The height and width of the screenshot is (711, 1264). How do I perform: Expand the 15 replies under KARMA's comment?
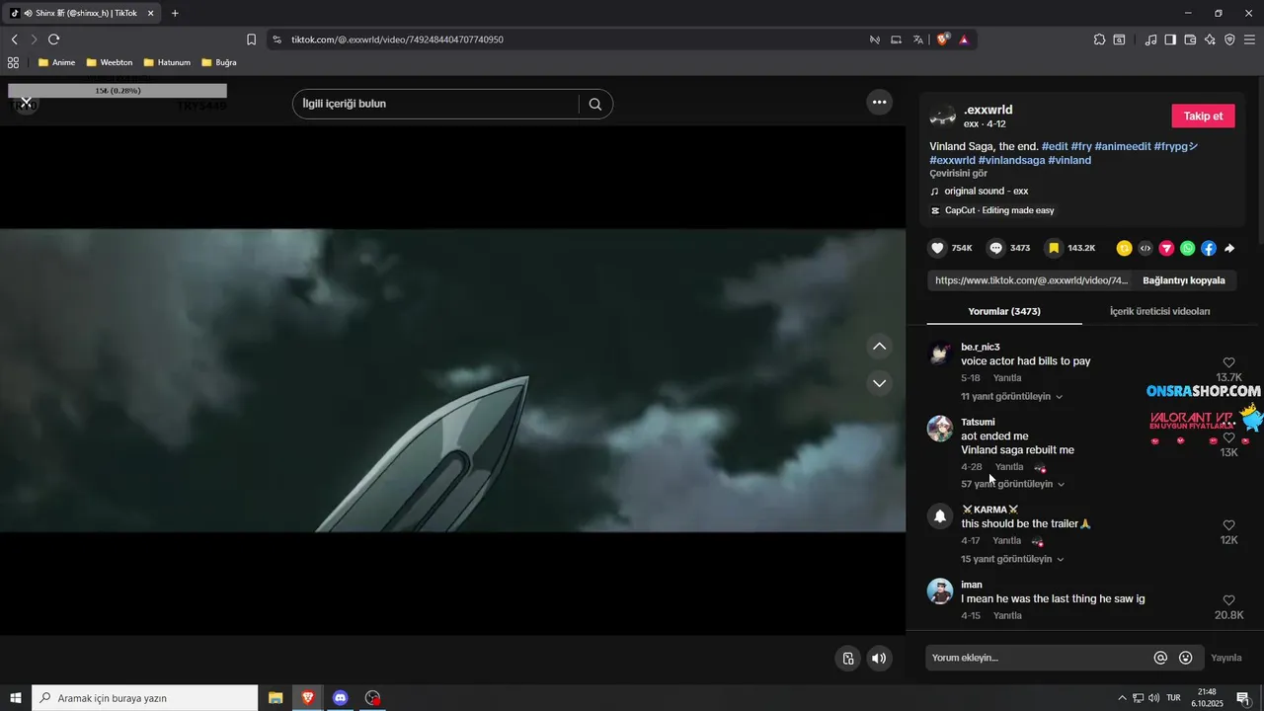tap(1012, 559)
